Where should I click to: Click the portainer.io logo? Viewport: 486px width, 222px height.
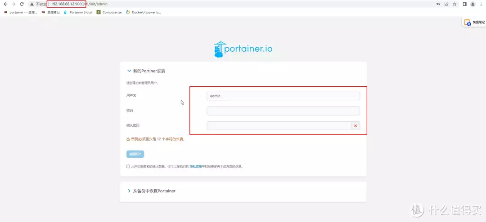(243, 49)
